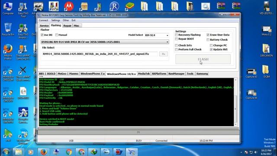Open the DCIM folder on desktop

point(267,71)
